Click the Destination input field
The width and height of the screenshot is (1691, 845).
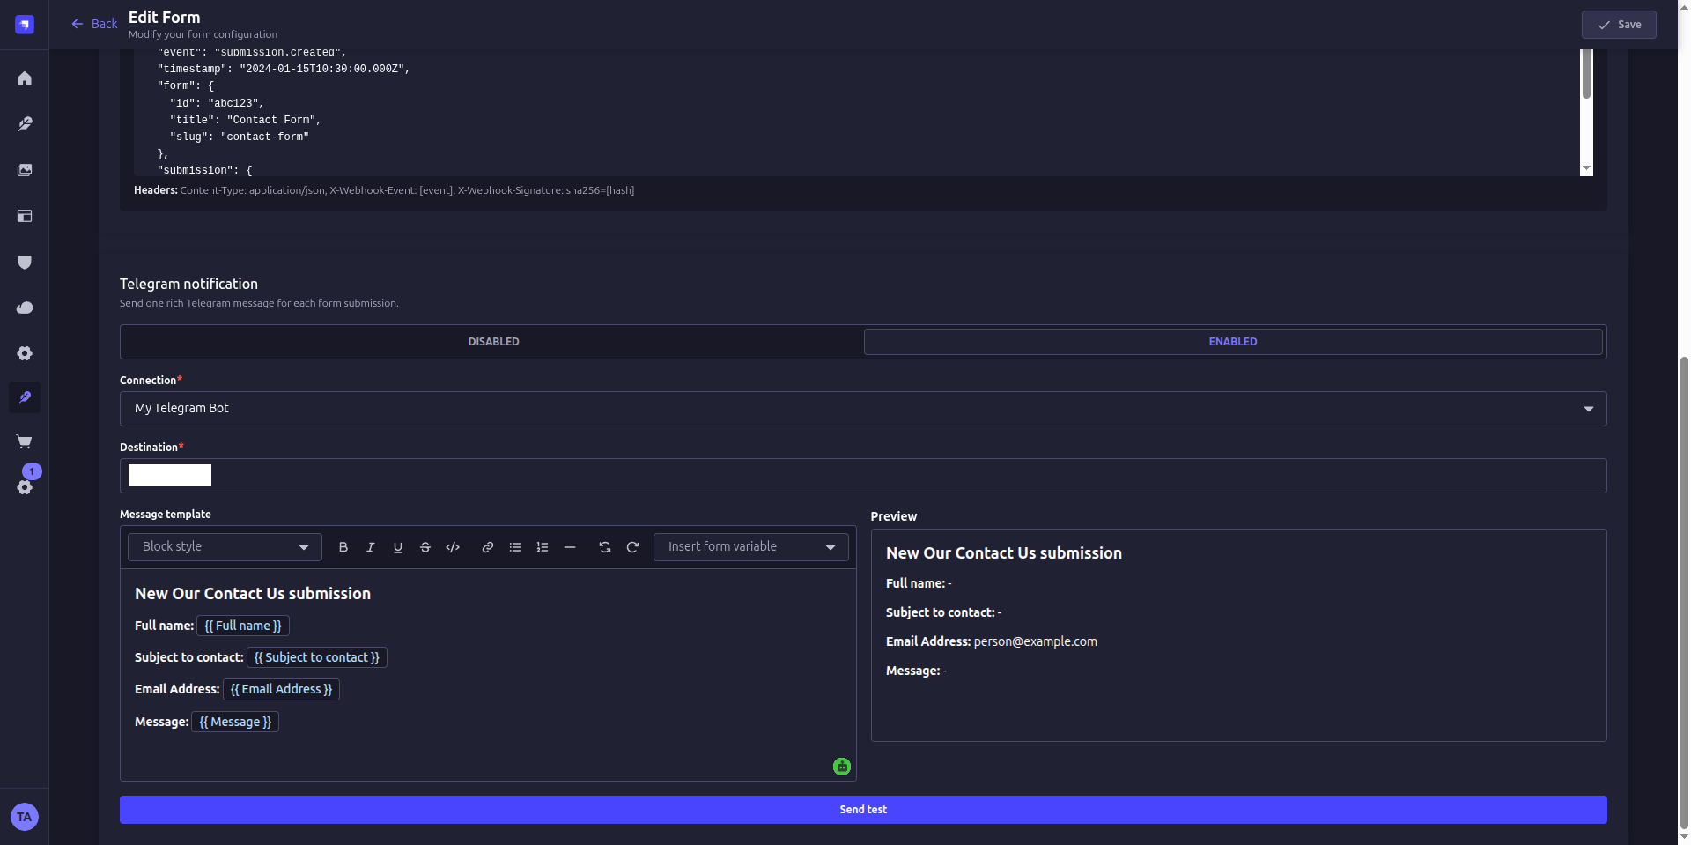click(x=863, y=476)
